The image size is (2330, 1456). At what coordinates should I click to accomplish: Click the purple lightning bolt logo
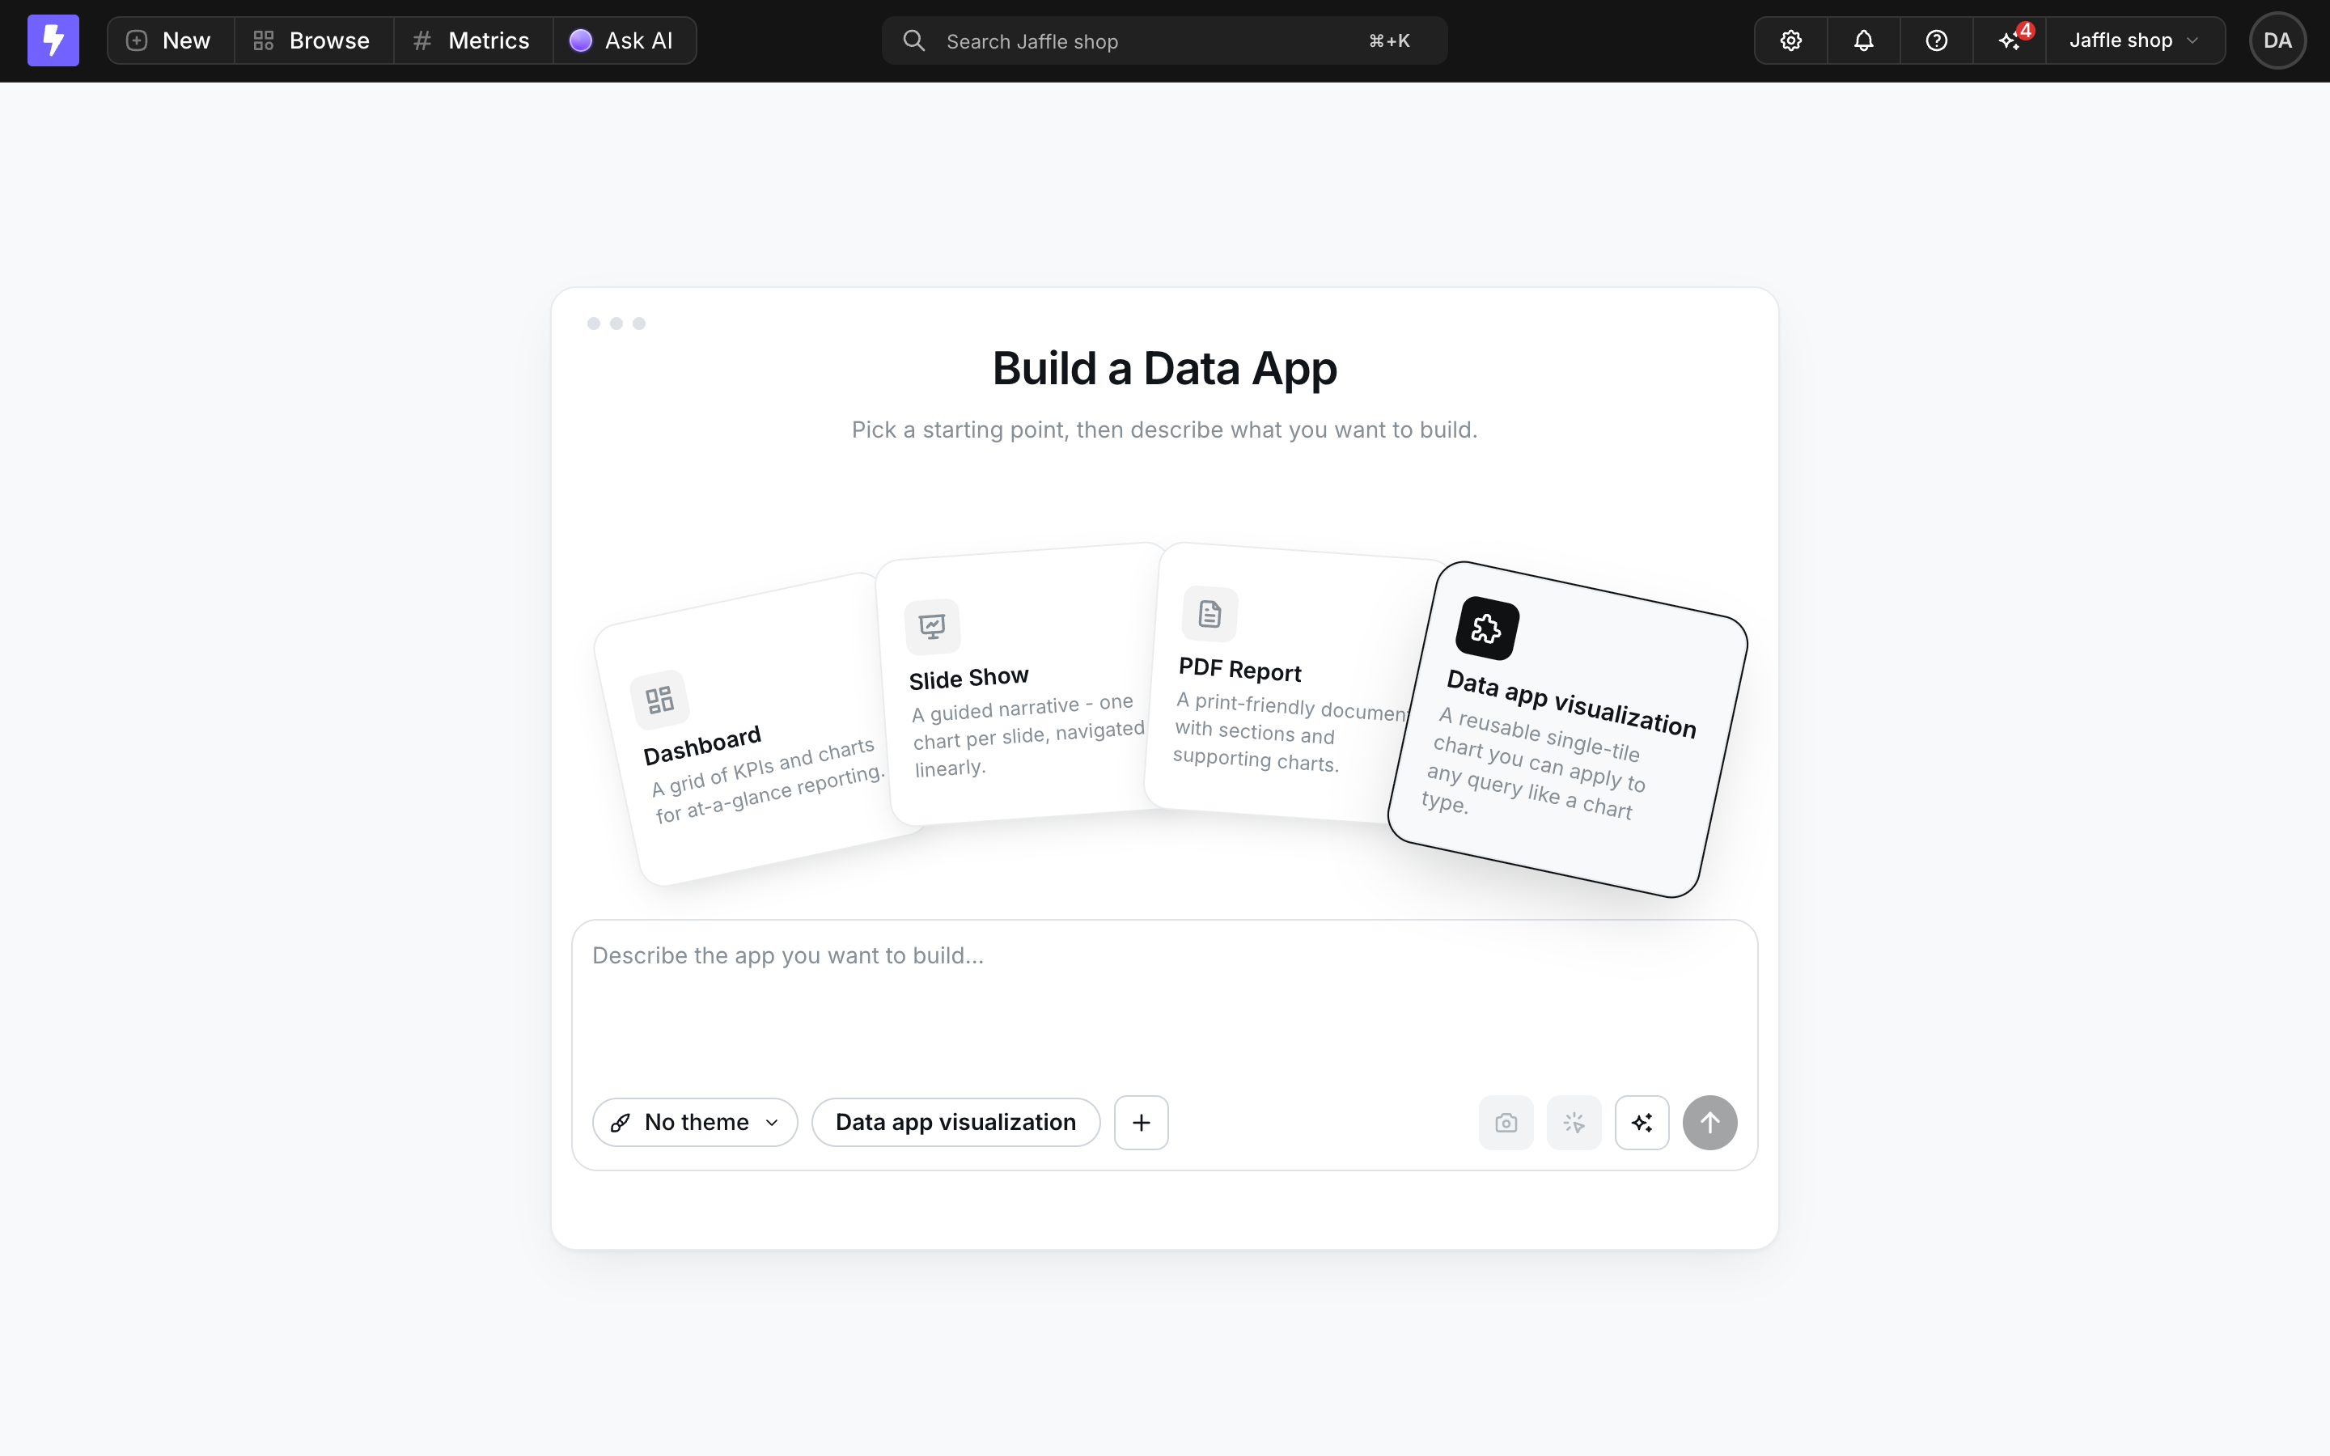(x=53, y=40)
